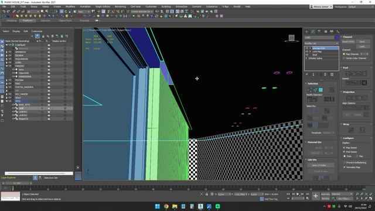Click the Windows Start button
The height and width of the screenshot is (211, 375).
click(x=158, y=206)
